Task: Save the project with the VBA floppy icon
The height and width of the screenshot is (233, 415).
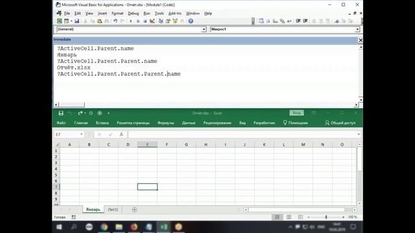Action: 77,21
